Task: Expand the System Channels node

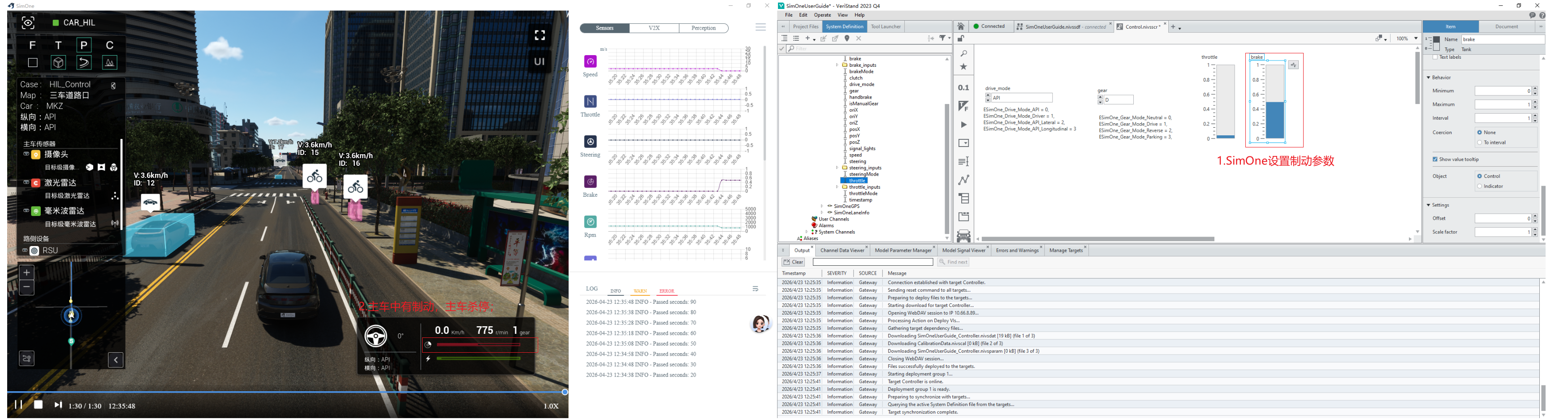Action: point(807,232)
